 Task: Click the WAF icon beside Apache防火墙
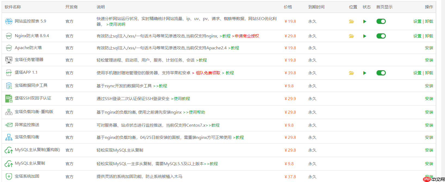(9, 48)
